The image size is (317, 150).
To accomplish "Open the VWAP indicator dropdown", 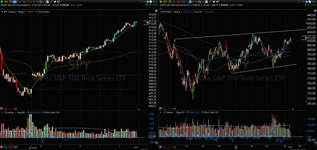I will [34, 12].
